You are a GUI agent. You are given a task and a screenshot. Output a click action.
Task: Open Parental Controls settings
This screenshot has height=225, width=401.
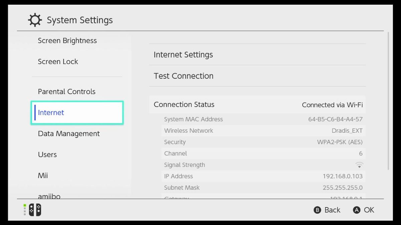pos(66,91)
